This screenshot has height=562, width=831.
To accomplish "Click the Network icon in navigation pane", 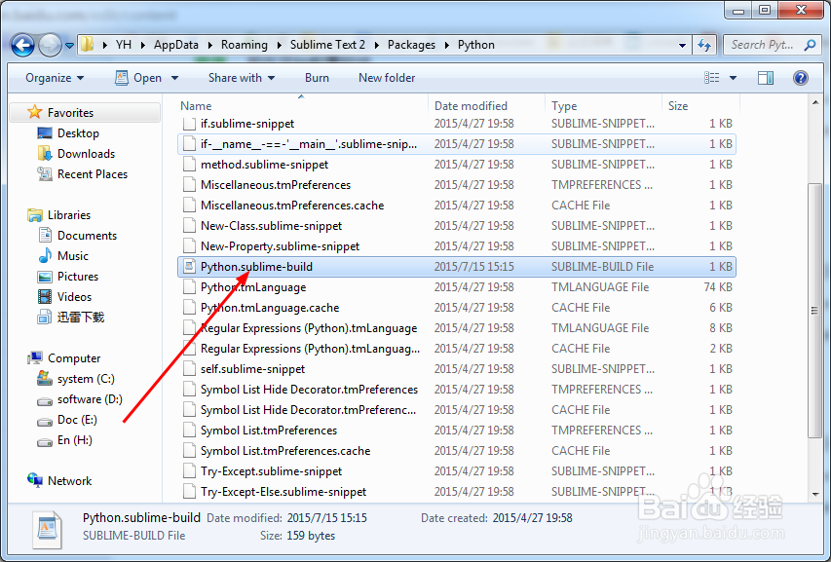I will click(x=35, y=480).
